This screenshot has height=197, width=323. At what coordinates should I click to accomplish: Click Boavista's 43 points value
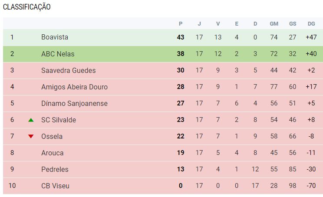181,37
